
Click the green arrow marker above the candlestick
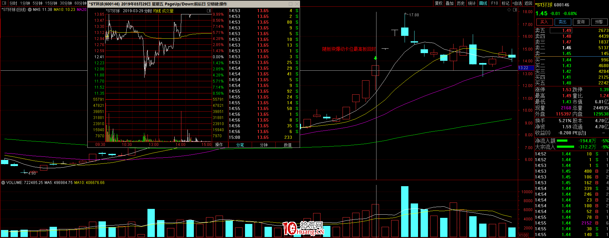(375, 58)
